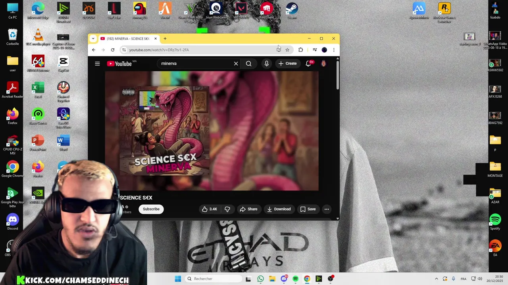Select the FiveM desktop icon

coord(165,11)
